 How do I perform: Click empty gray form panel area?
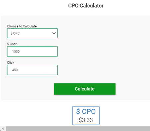pyautogui.click(x=103, y=50)
